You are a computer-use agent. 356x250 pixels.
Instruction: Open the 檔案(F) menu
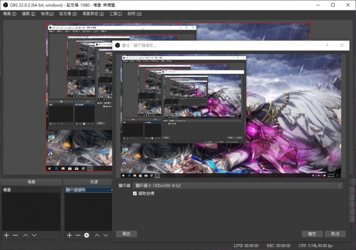pyautogui.click(x=9, y=14)
